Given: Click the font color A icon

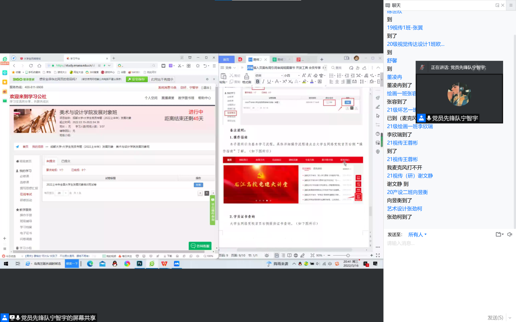Looking at the screenshot, I should tap(312, 81).
